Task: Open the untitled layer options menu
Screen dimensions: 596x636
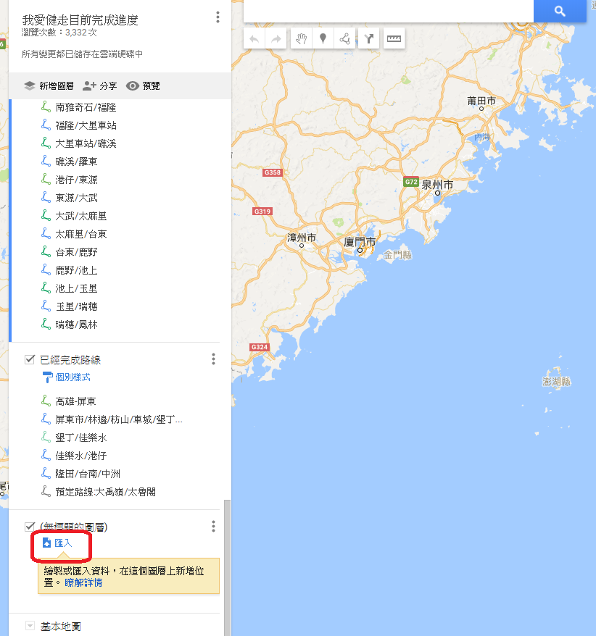Action: (x=213, y=527)
